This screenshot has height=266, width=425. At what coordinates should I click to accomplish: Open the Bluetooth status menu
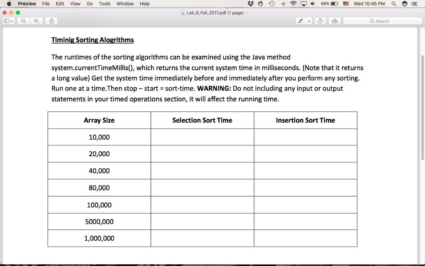[283, 3]
